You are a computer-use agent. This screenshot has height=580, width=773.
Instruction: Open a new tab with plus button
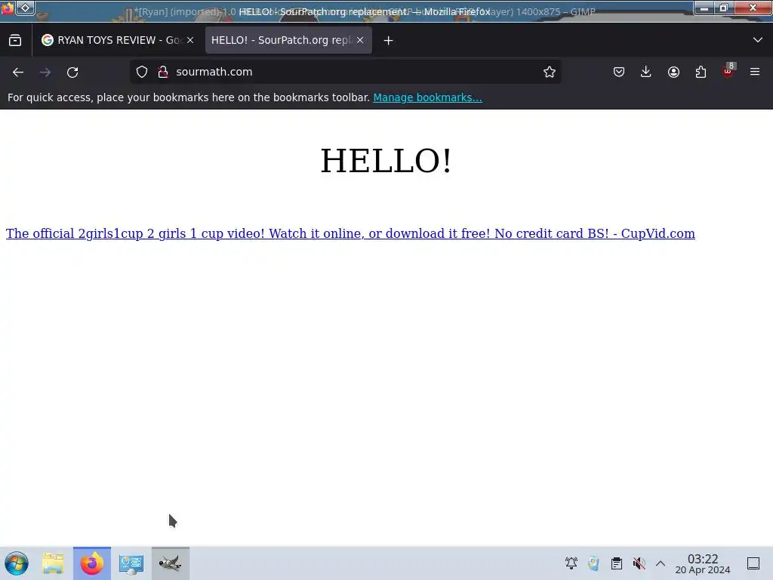389,41
